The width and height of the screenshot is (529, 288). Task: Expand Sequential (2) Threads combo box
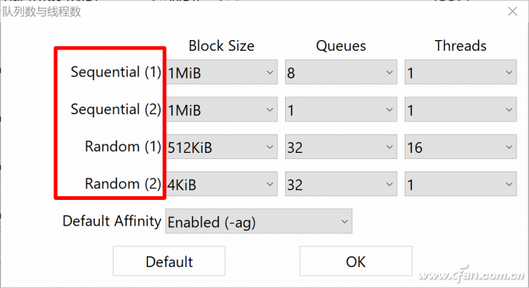tap(460, 110)
